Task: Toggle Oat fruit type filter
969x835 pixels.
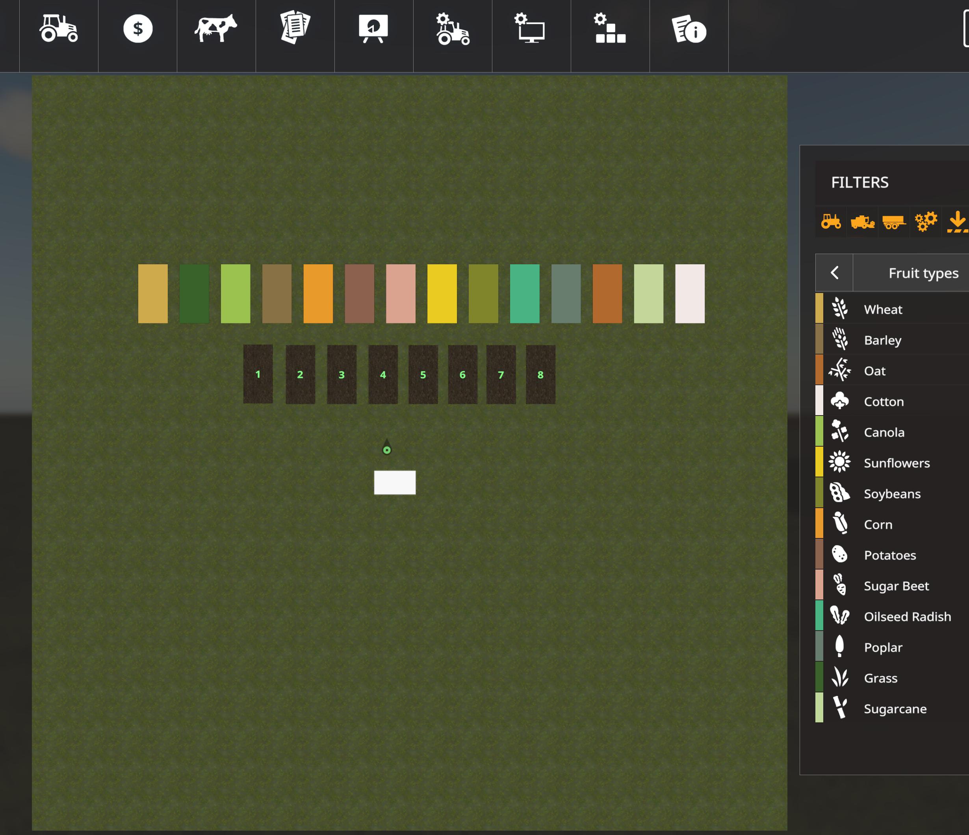Action: (x=892, y=370)
